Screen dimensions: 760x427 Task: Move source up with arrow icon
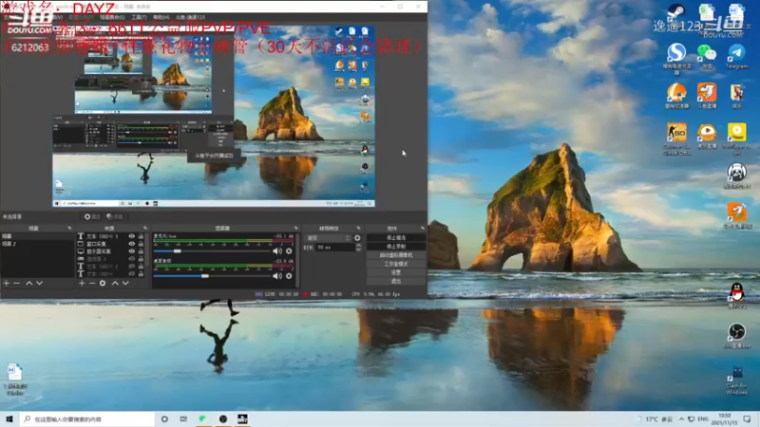(x=115, y=283)
